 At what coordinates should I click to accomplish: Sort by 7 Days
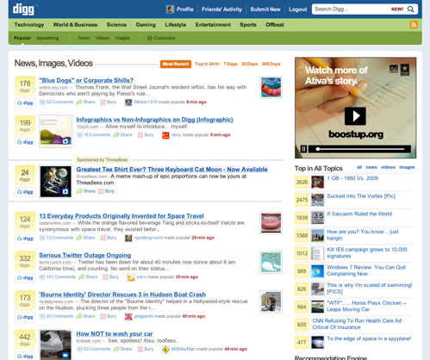click(230, 64)
